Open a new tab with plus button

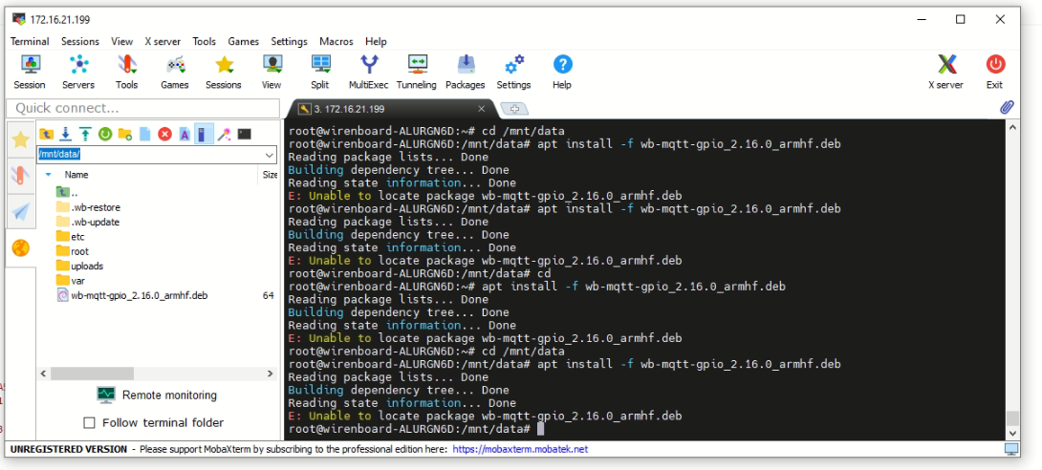pyautogui.click(x=514, y=109)
